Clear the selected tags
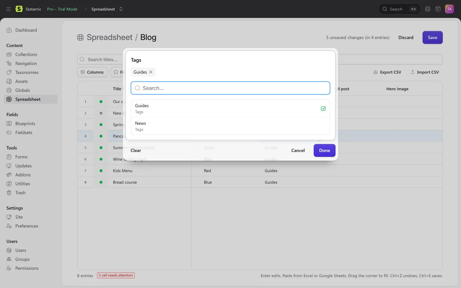 136,150
